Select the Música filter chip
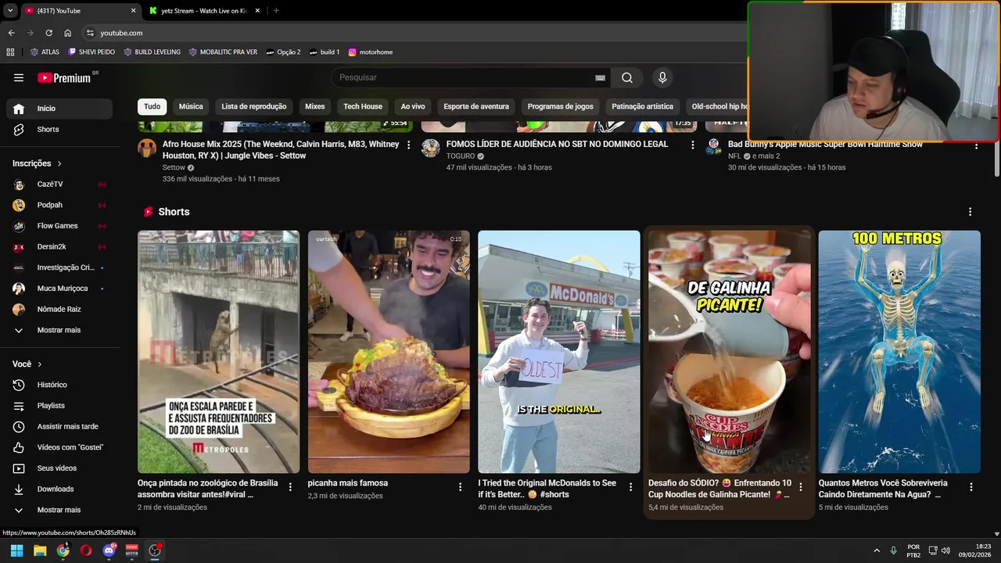This screenshot has height=563, width=1001. pyautogui.click(x=191, y=106)
